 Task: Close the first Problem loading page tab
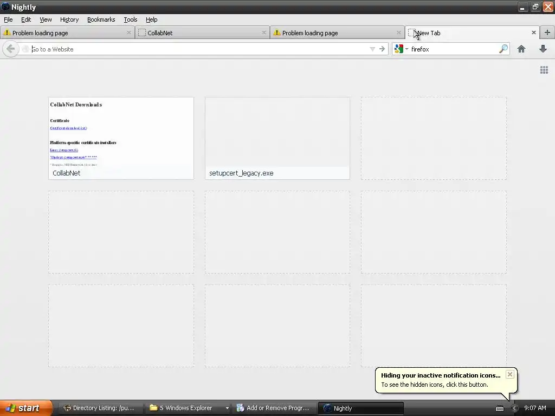coord(129,32)
